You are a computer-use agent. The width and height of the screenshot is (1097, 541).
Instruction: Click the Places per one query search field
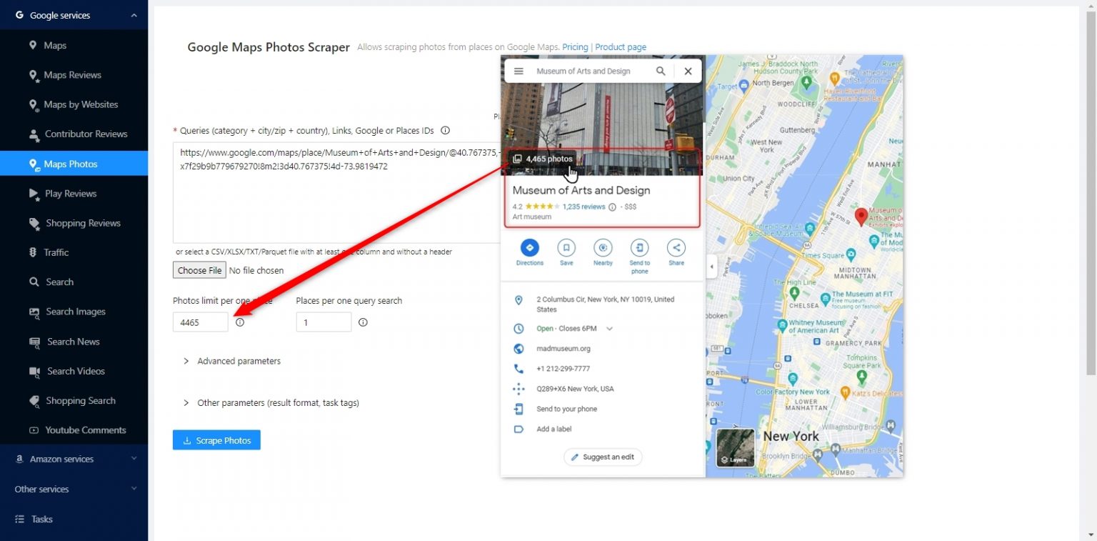pos(324,322)
